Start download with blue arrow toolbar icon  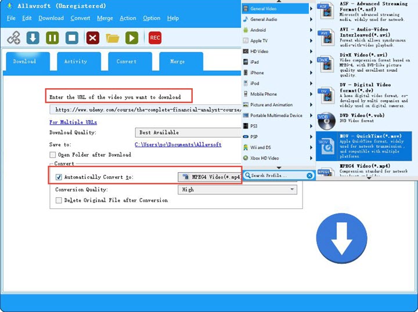click(x=33, y=38)
